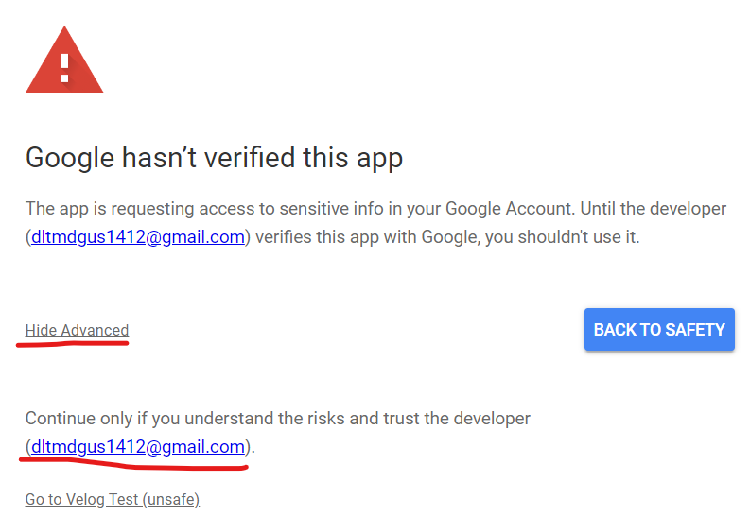
Task: Click the red underline beneath Hide Advanced
Action: pos(73,343)
